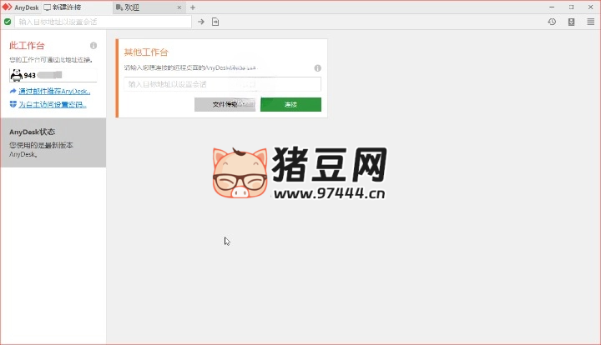Click the install AnyDesk download icon

pyautogui.click(x=572, y=22)
